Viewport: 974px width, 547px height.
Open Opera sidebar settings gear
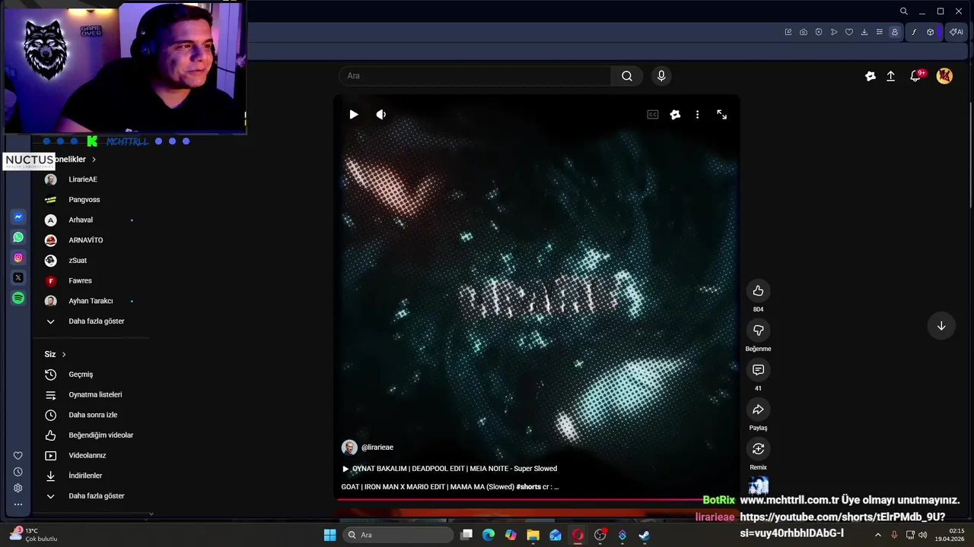click(18, 488)
